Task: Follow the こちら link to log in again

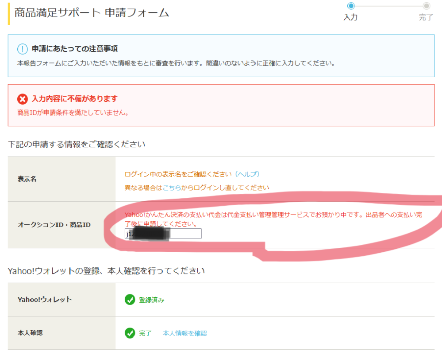Action: 172,188
